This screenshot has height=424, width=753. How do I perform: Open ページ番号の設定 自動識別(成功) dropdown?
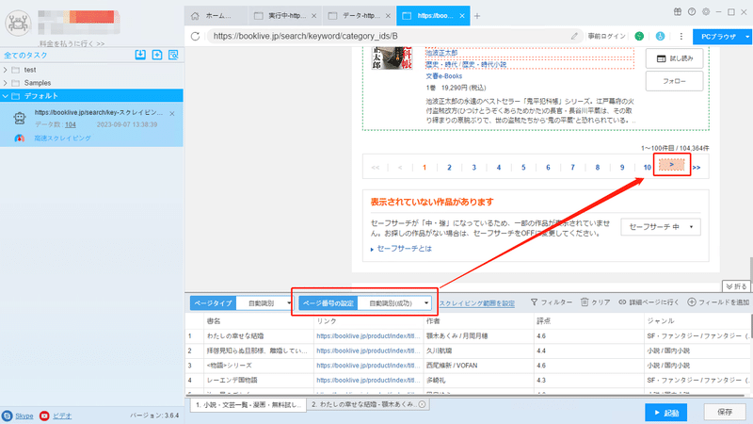coord(394,303)
